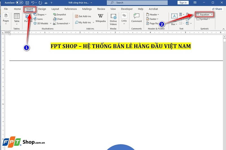
Task: Click the SmartArt button
Action: (60, 15)
